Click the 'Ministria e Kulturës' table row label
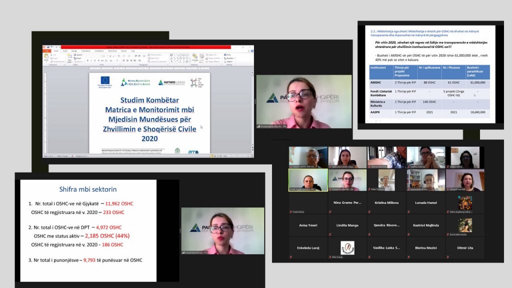This screenshot has width=512, height=288. 378,103
